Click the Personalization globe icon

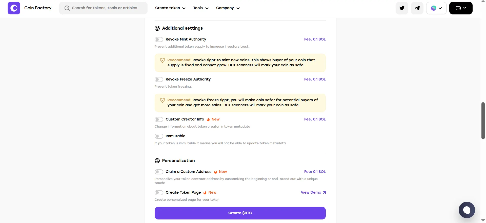[x=157, y=161]
